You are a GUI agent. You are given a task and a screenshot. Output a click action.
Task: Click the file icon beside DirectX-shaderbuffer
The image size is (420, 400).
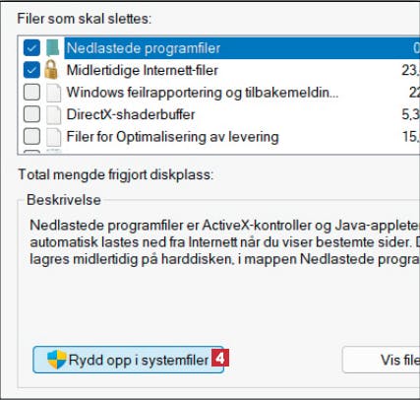53,114
